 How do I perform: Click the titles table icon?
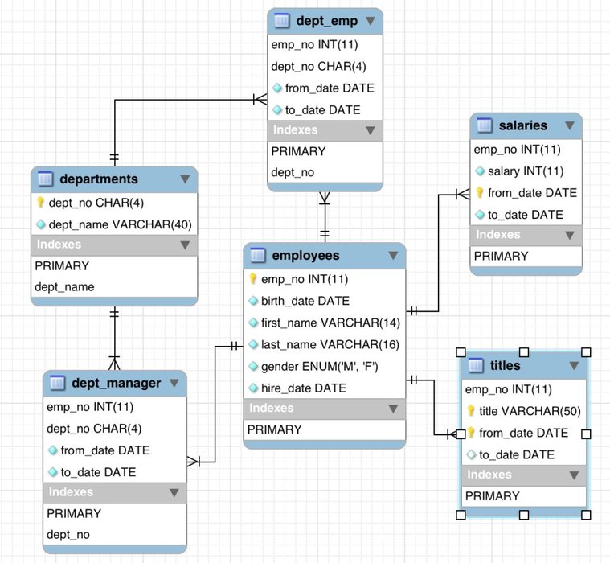click(x=476, y=366)
